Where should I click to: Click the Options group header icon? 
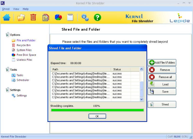pos(7,35)
